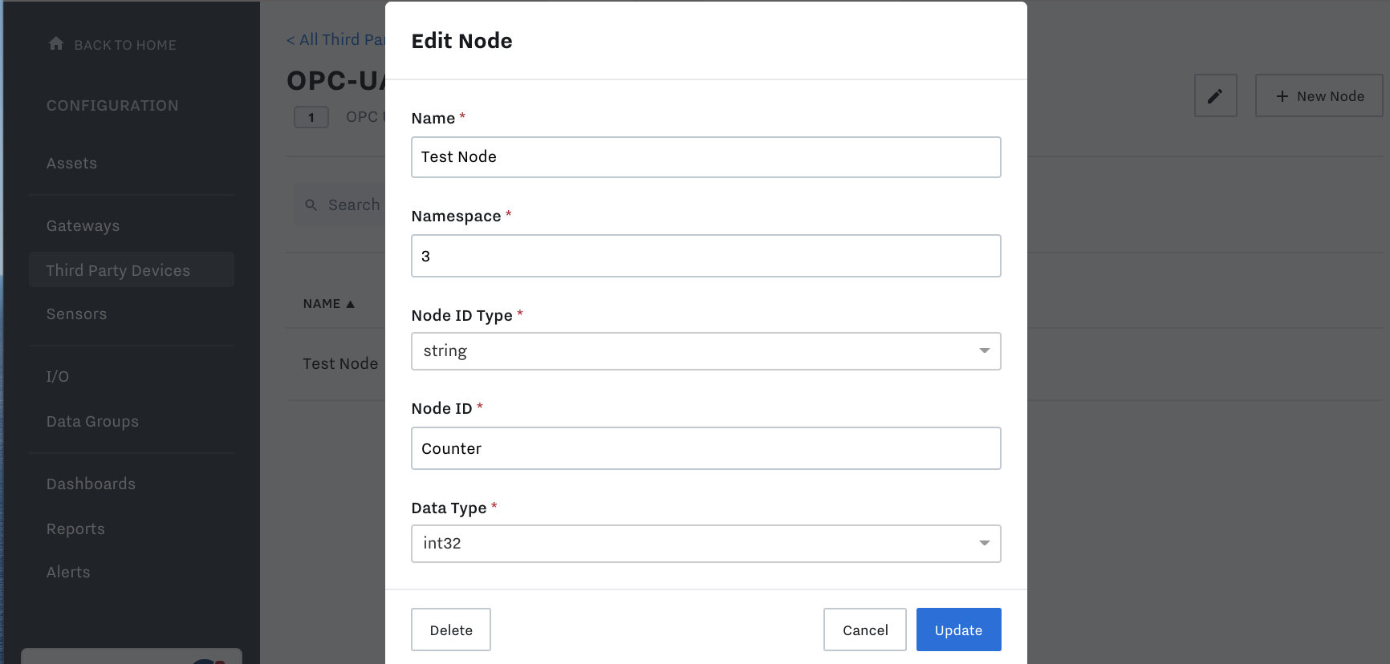1390x664 pixels.
Task: Click the pencil edit icon button
Action: click(x=1215, y=95)
